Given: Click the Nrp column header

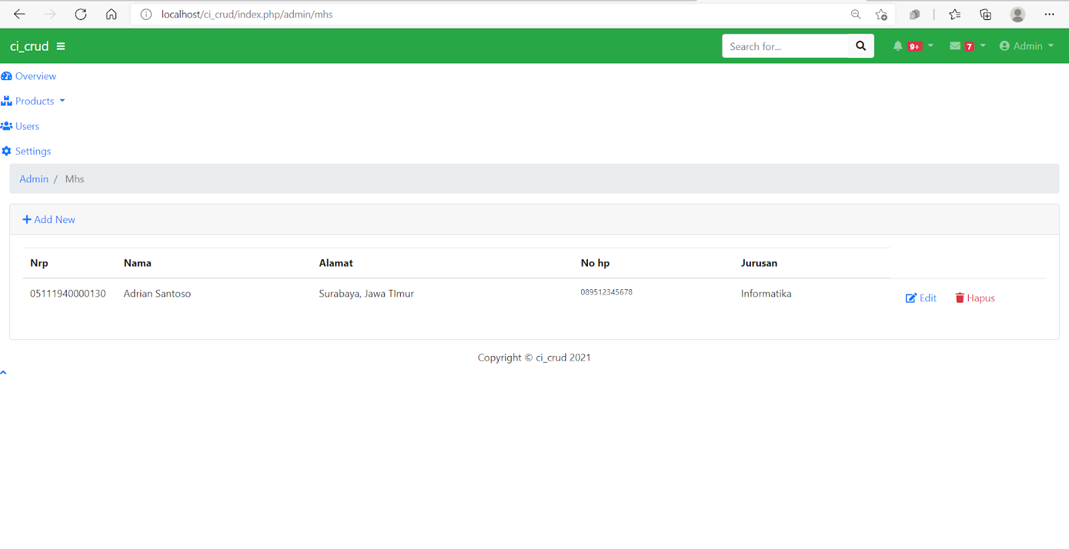Looking at the screenshot, I should click(39, 263).
